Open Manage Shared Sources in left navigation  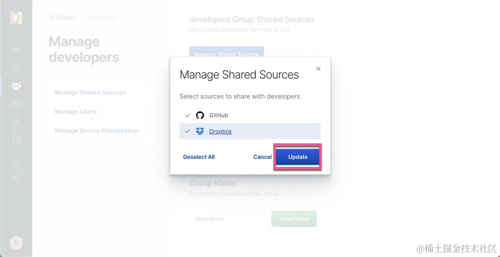point(90,93)
